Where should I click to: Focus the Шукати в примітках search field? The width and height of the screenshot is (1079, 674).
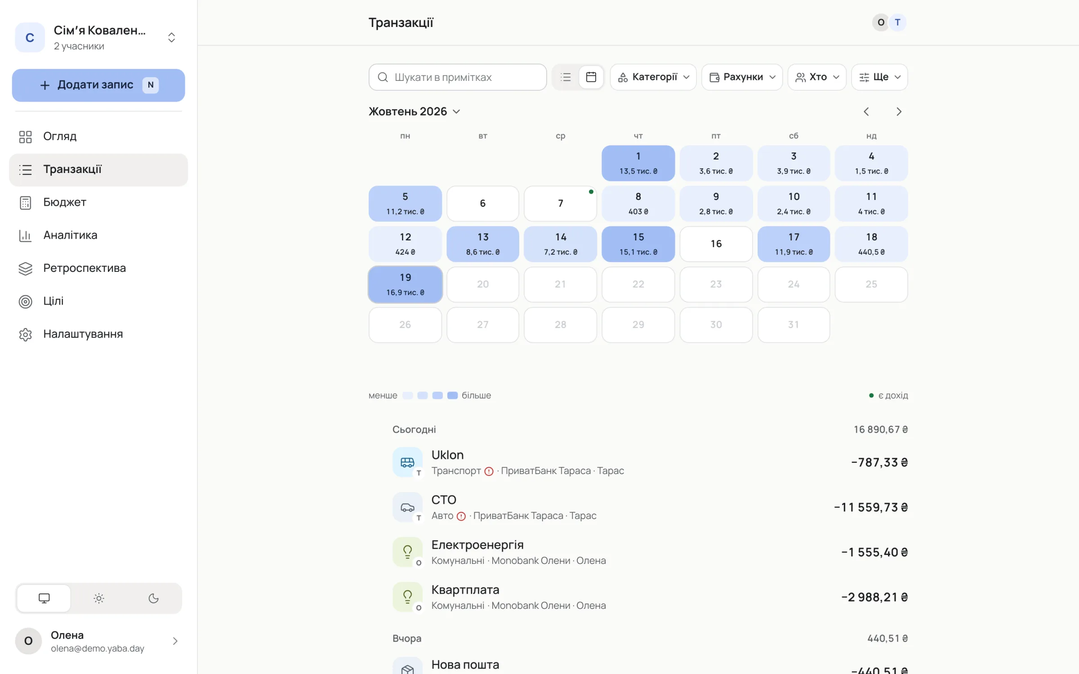click(458, 77)
